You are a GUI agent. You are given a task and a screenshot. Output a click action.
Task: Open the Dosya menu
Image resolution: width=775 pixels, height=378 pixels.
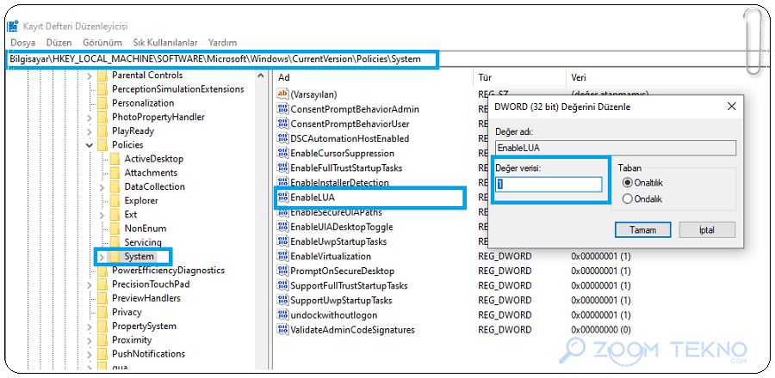[x=22, y=43]
